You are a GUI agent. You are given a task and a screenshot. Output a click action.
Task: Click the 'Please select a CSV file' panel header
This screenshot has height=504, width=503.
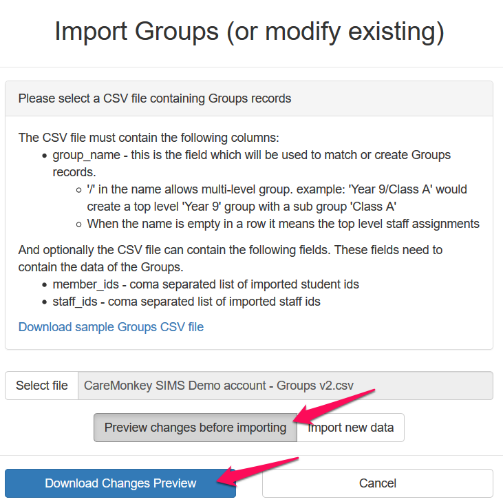[155, 98]
